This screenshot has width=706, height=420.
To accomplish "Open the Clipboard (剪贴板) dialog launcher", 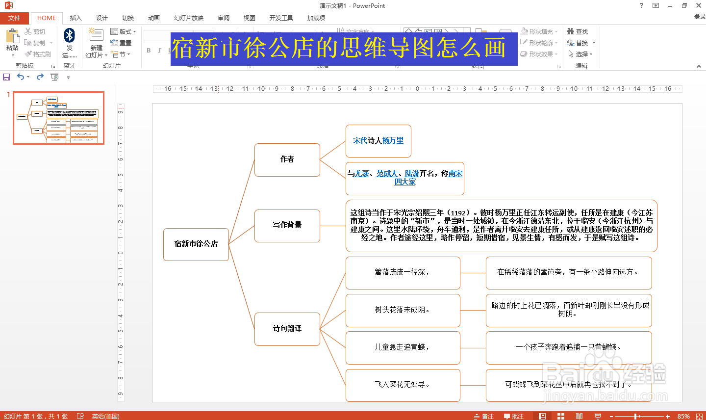I will (53, 66).
